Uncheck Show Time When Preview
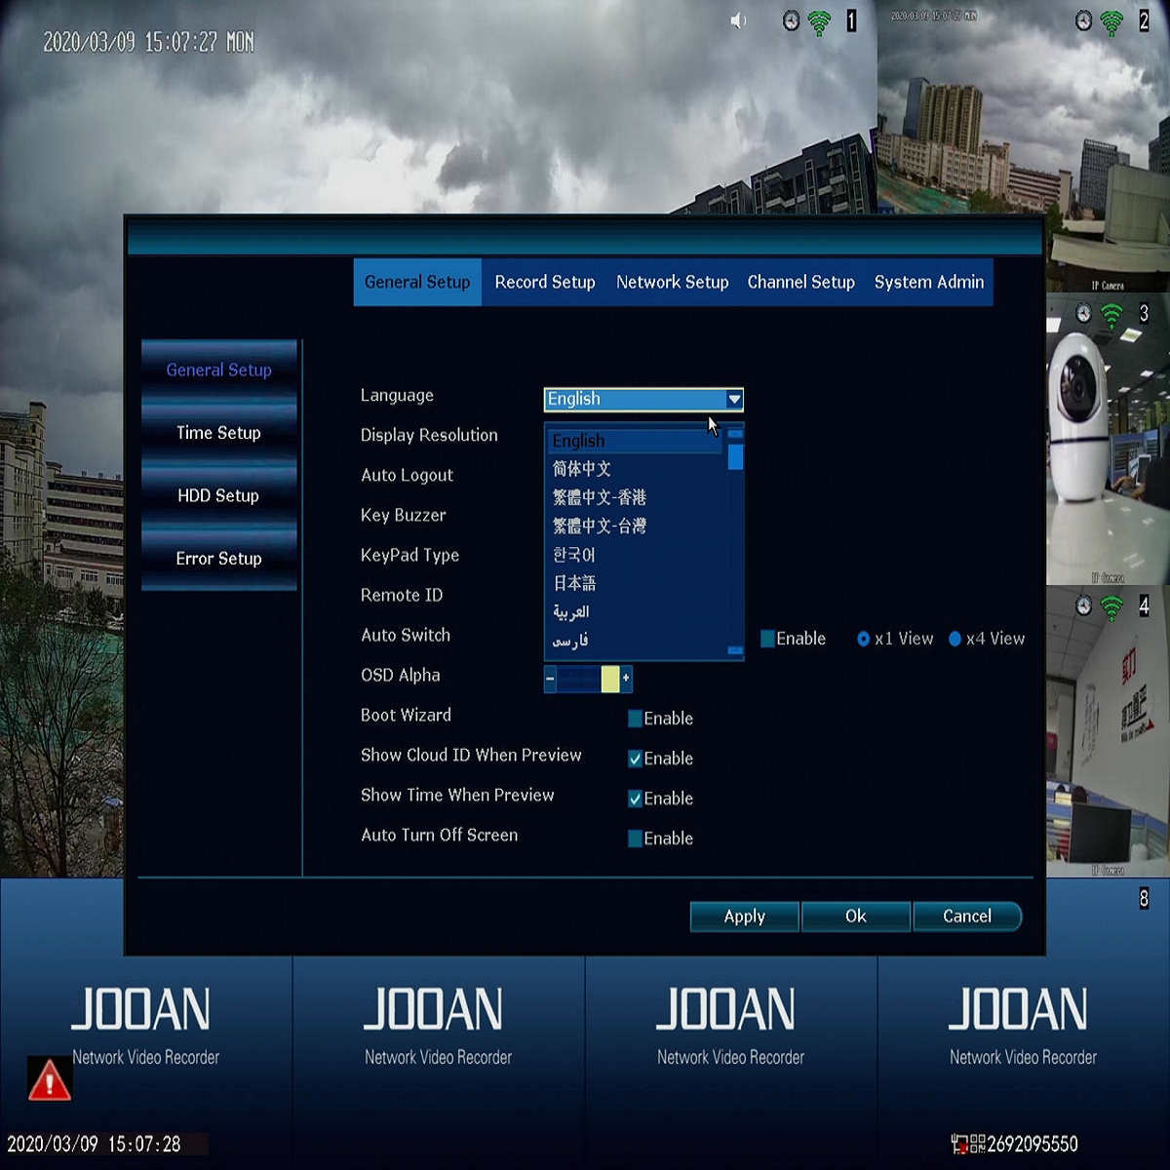The height and width of the screenshot is (1170, 1170). point(634,799)
